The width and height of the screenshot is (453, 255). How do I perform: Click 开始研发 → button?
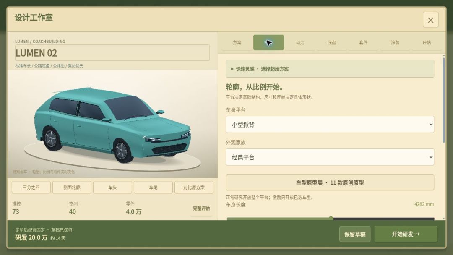[406, 234]
